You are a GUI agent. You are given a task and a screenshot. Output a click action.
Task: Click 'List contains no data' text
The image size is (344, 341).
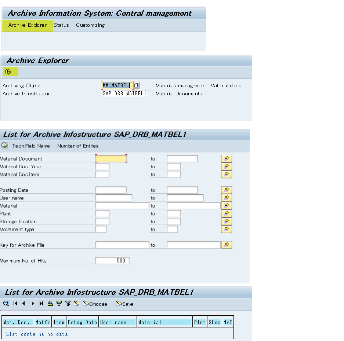[37, 334]
